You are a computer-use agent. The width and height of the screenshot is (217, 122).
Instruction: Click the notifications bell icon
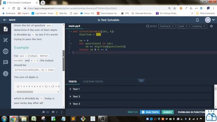click(197, 20)
